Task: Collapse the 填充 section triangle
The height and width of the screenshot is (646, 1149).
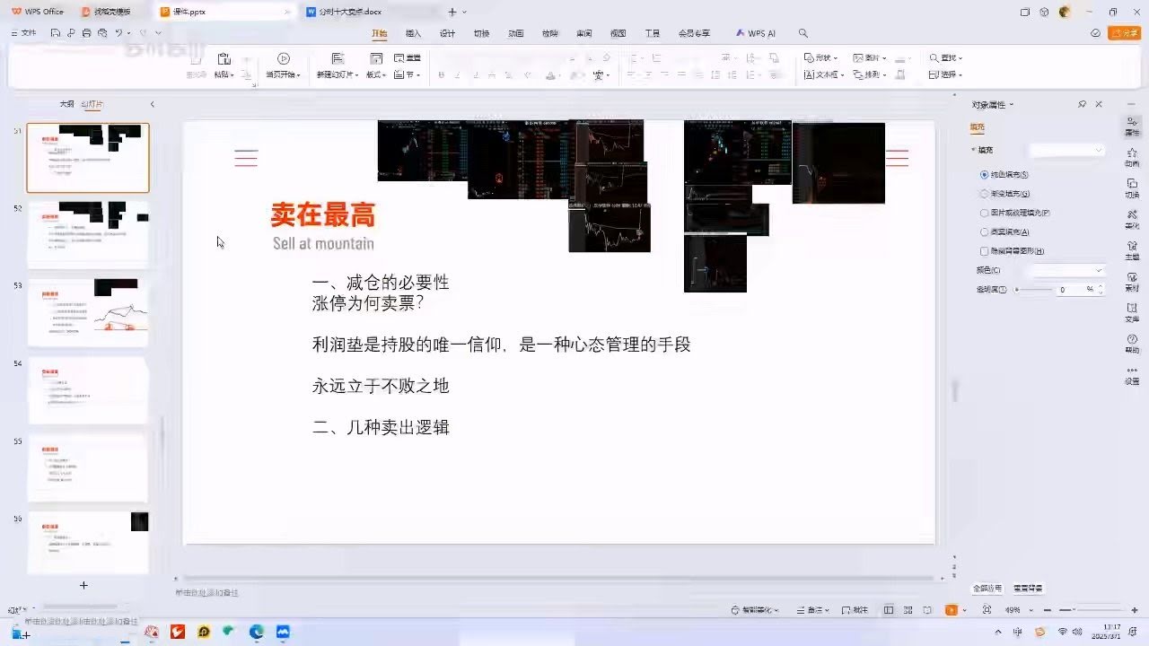Action: point(974,150)
